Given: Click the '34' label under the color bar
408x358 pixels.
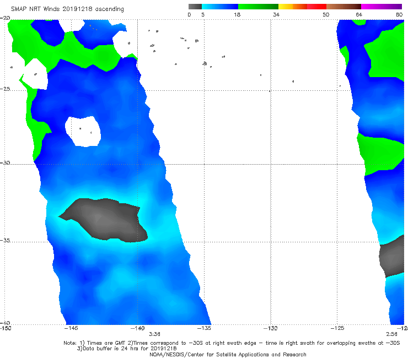Looking at the screenshot, I should (x=276, y=14).
